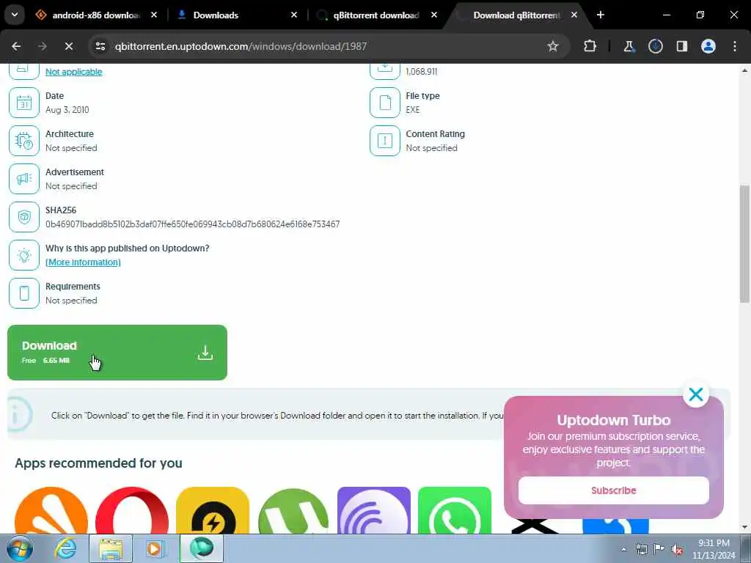Open the taskbar clock showing 9:31 PM
The width and height of the screenshot is (751, 563).
click(x=714, y=549)
